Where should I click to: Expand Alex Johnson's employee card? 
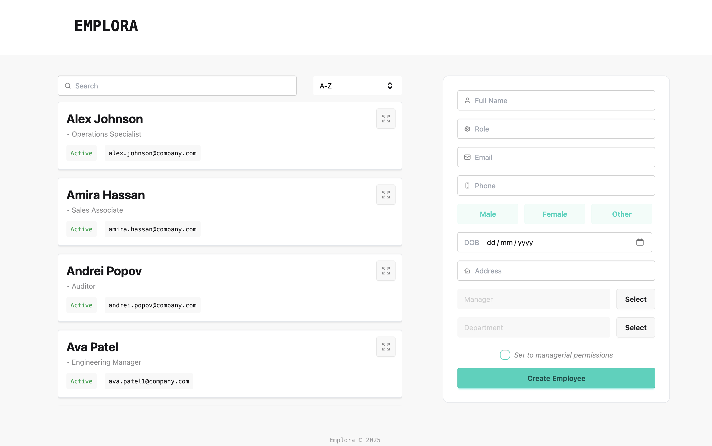pyautogui.click(x=386, y=119)
